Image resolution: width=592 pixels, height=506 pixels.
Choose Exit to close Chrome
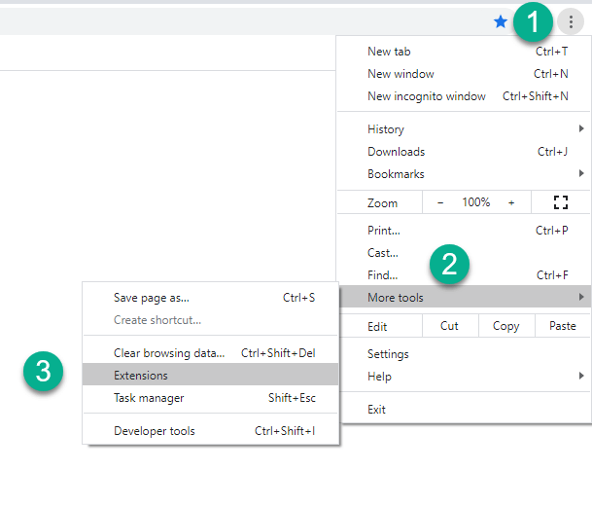465,410
